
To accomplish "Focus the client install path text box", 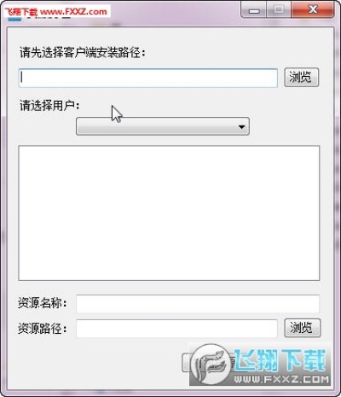I will coord(147,78).
